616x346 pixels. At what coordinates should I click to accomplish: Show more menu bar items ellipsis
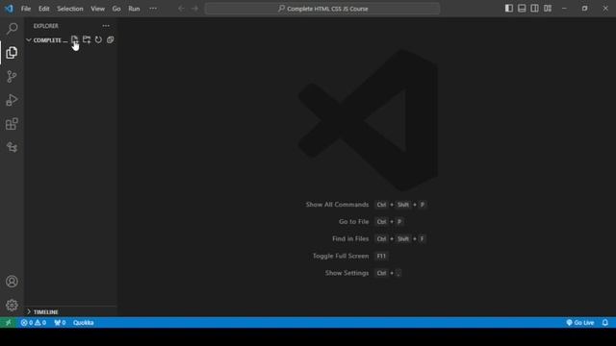pos(153,9)
